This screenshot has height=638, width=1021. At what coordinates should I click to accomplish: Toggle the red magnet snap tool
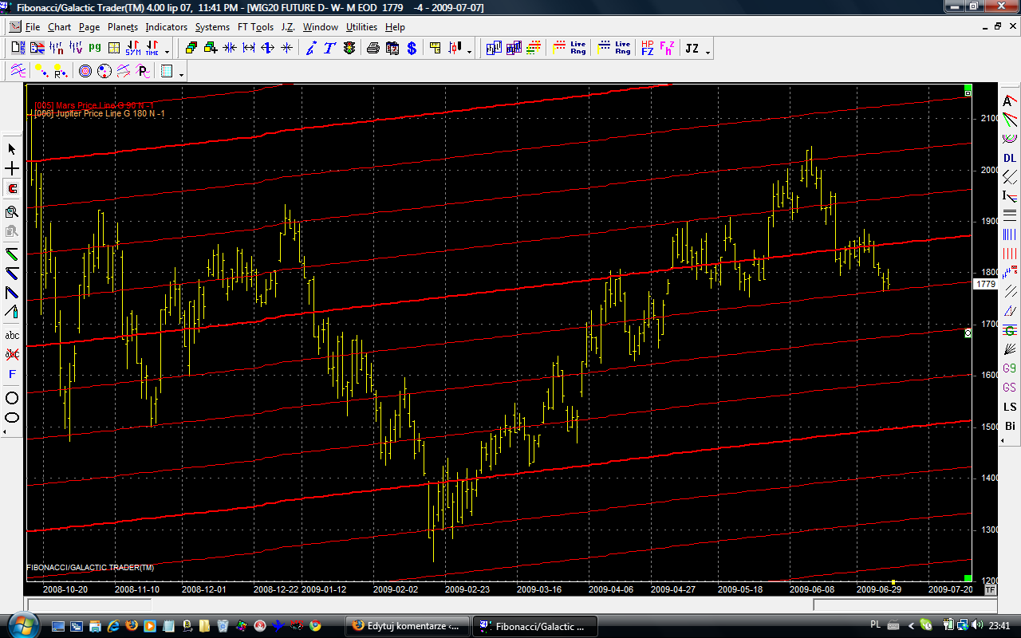12,189
